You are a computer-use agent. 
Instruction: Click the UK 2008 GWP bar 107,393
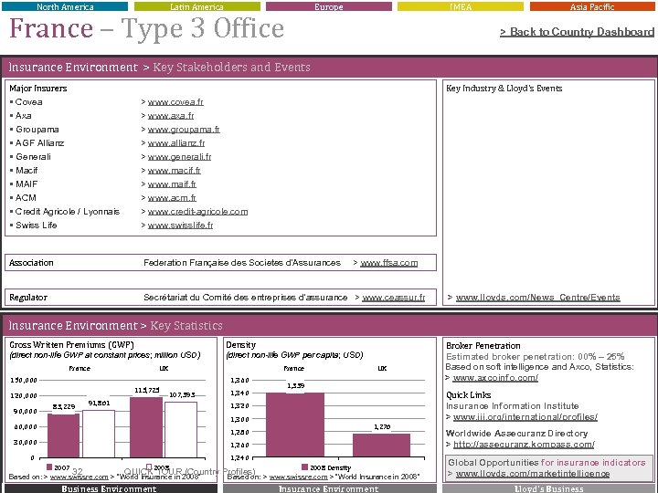181,429
